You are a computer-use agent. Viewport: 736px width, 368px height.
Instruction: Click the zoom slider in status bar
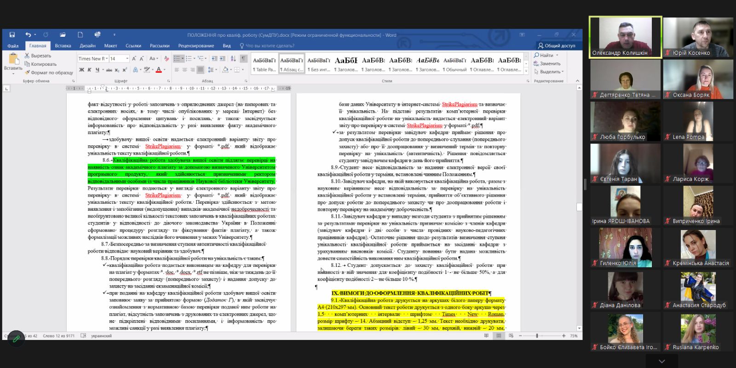pos(543,336)
